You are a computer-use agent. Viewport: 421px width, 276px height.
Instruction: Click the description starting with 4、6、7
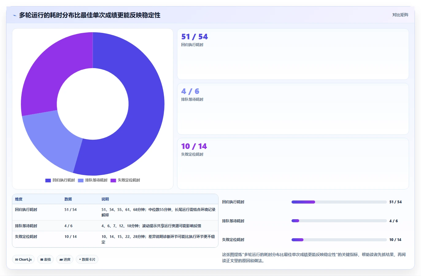151,226
